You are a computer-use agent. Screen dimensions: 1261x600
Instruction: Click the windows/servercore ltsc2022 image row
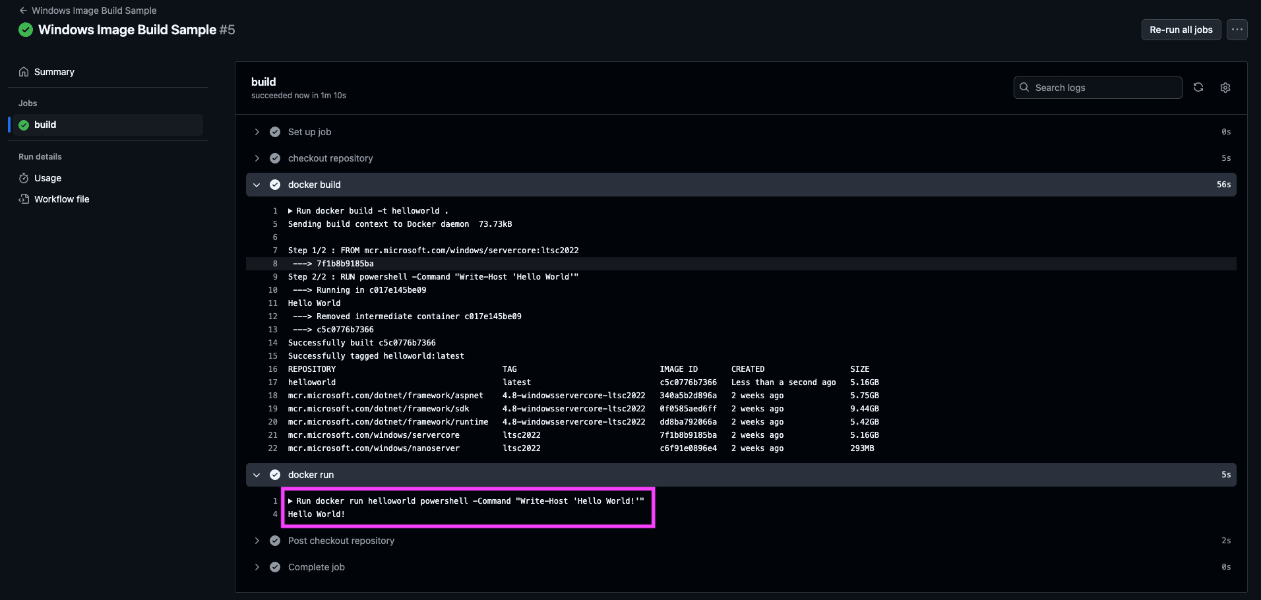[x=584, y=435]
